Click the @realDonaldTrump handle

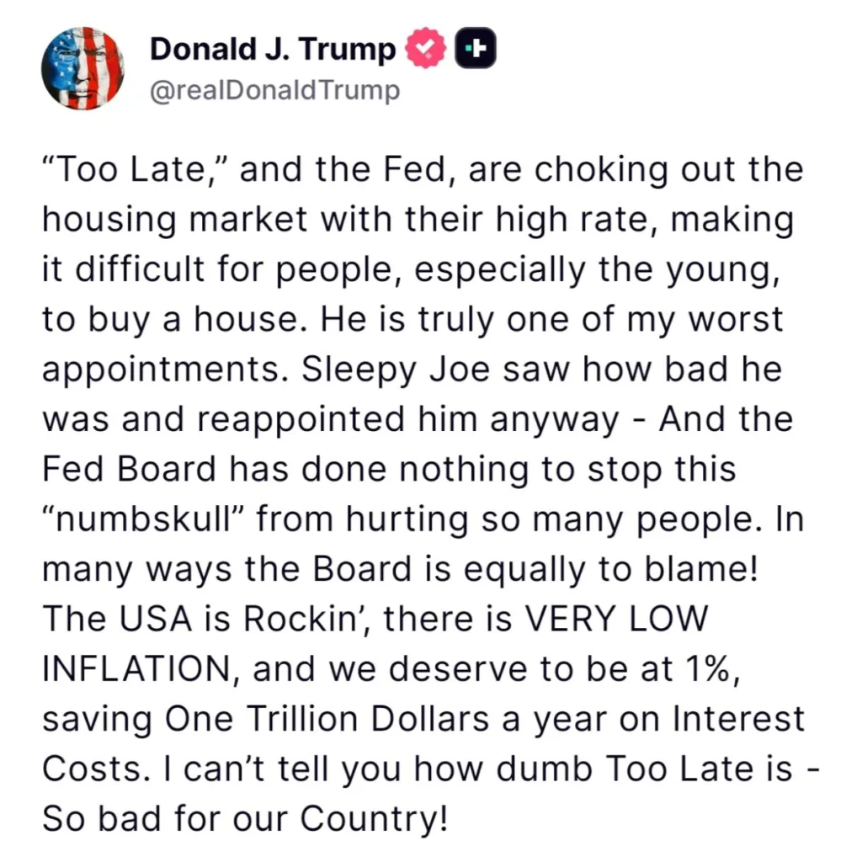(274, 90)
